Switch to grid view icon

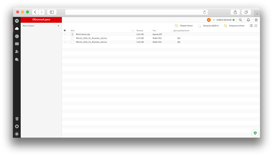click(256, 26)
